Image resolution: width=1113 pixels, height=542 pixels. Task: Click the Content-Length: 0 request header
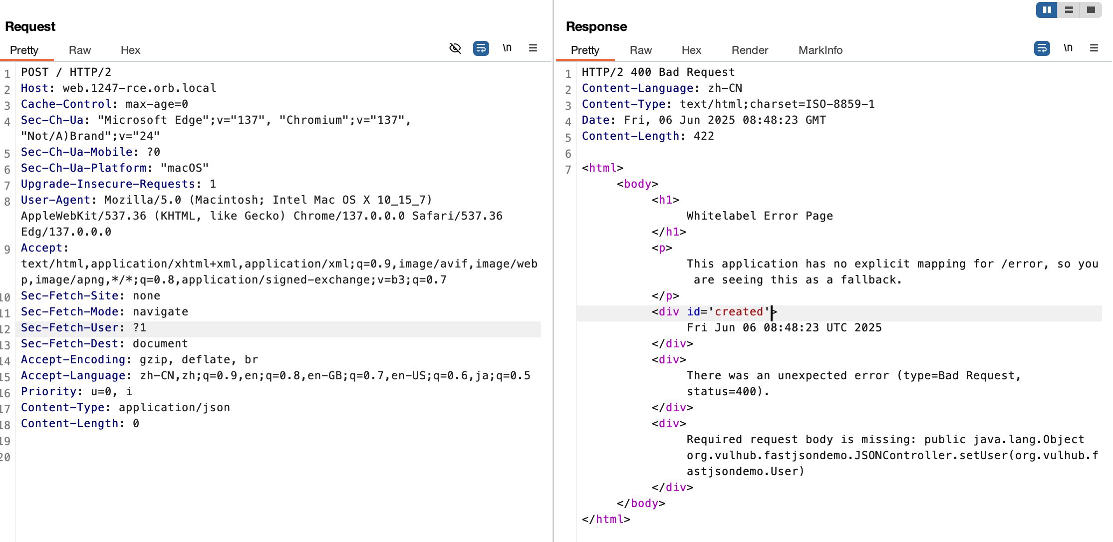pyautogui.click(x=80, y=423)
